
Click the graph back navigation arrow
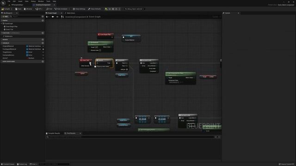53,17
